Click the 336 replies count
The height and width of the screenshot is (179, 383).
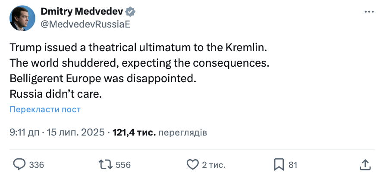tap(37, 164)
